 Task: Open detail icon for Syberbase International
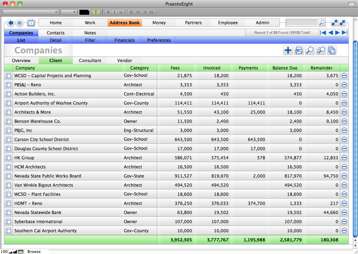point(8,221)
